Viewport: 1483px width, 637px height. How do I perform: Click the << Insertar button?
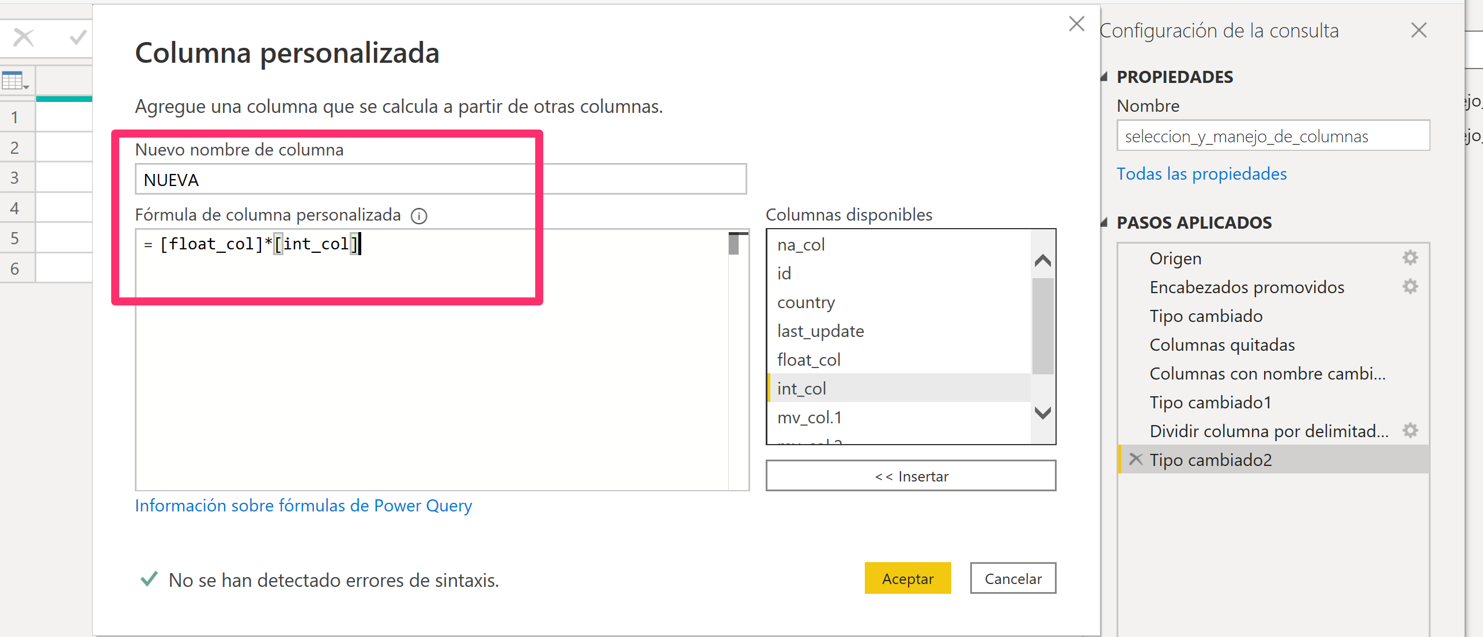[910, 476]
